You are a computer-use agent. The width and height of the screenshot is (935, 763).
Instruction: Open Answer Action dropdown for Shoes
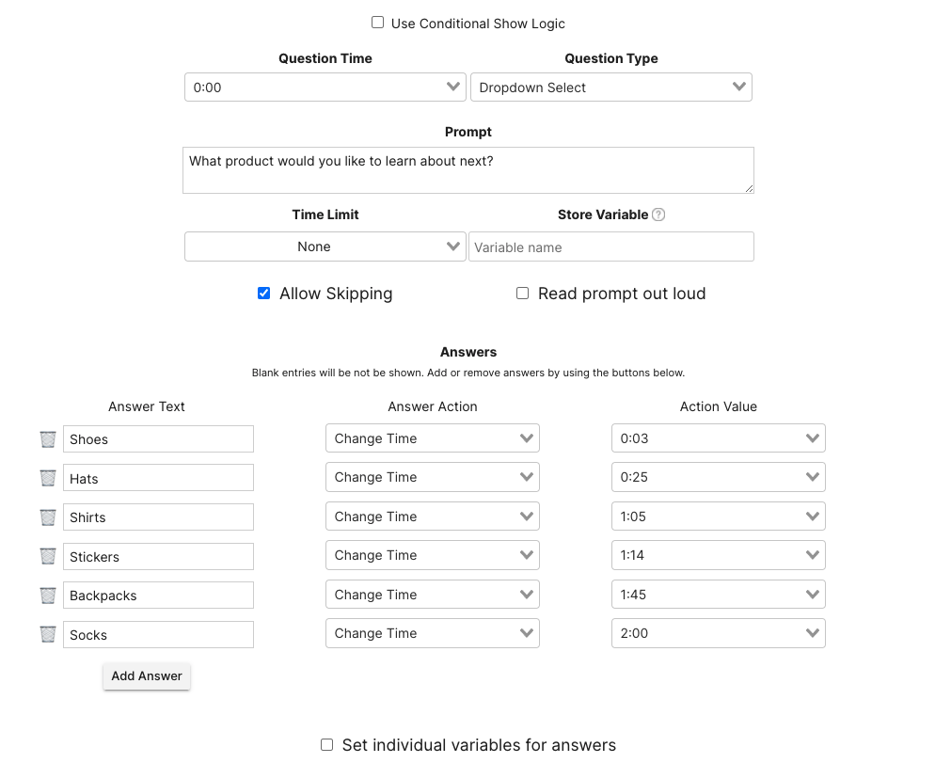[433, 438]
